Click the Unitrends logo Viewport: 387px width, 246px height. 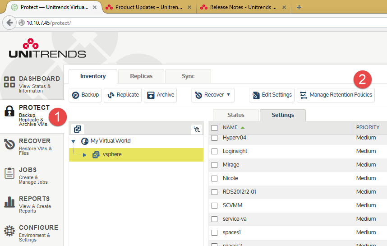click(x=47, y=48)
